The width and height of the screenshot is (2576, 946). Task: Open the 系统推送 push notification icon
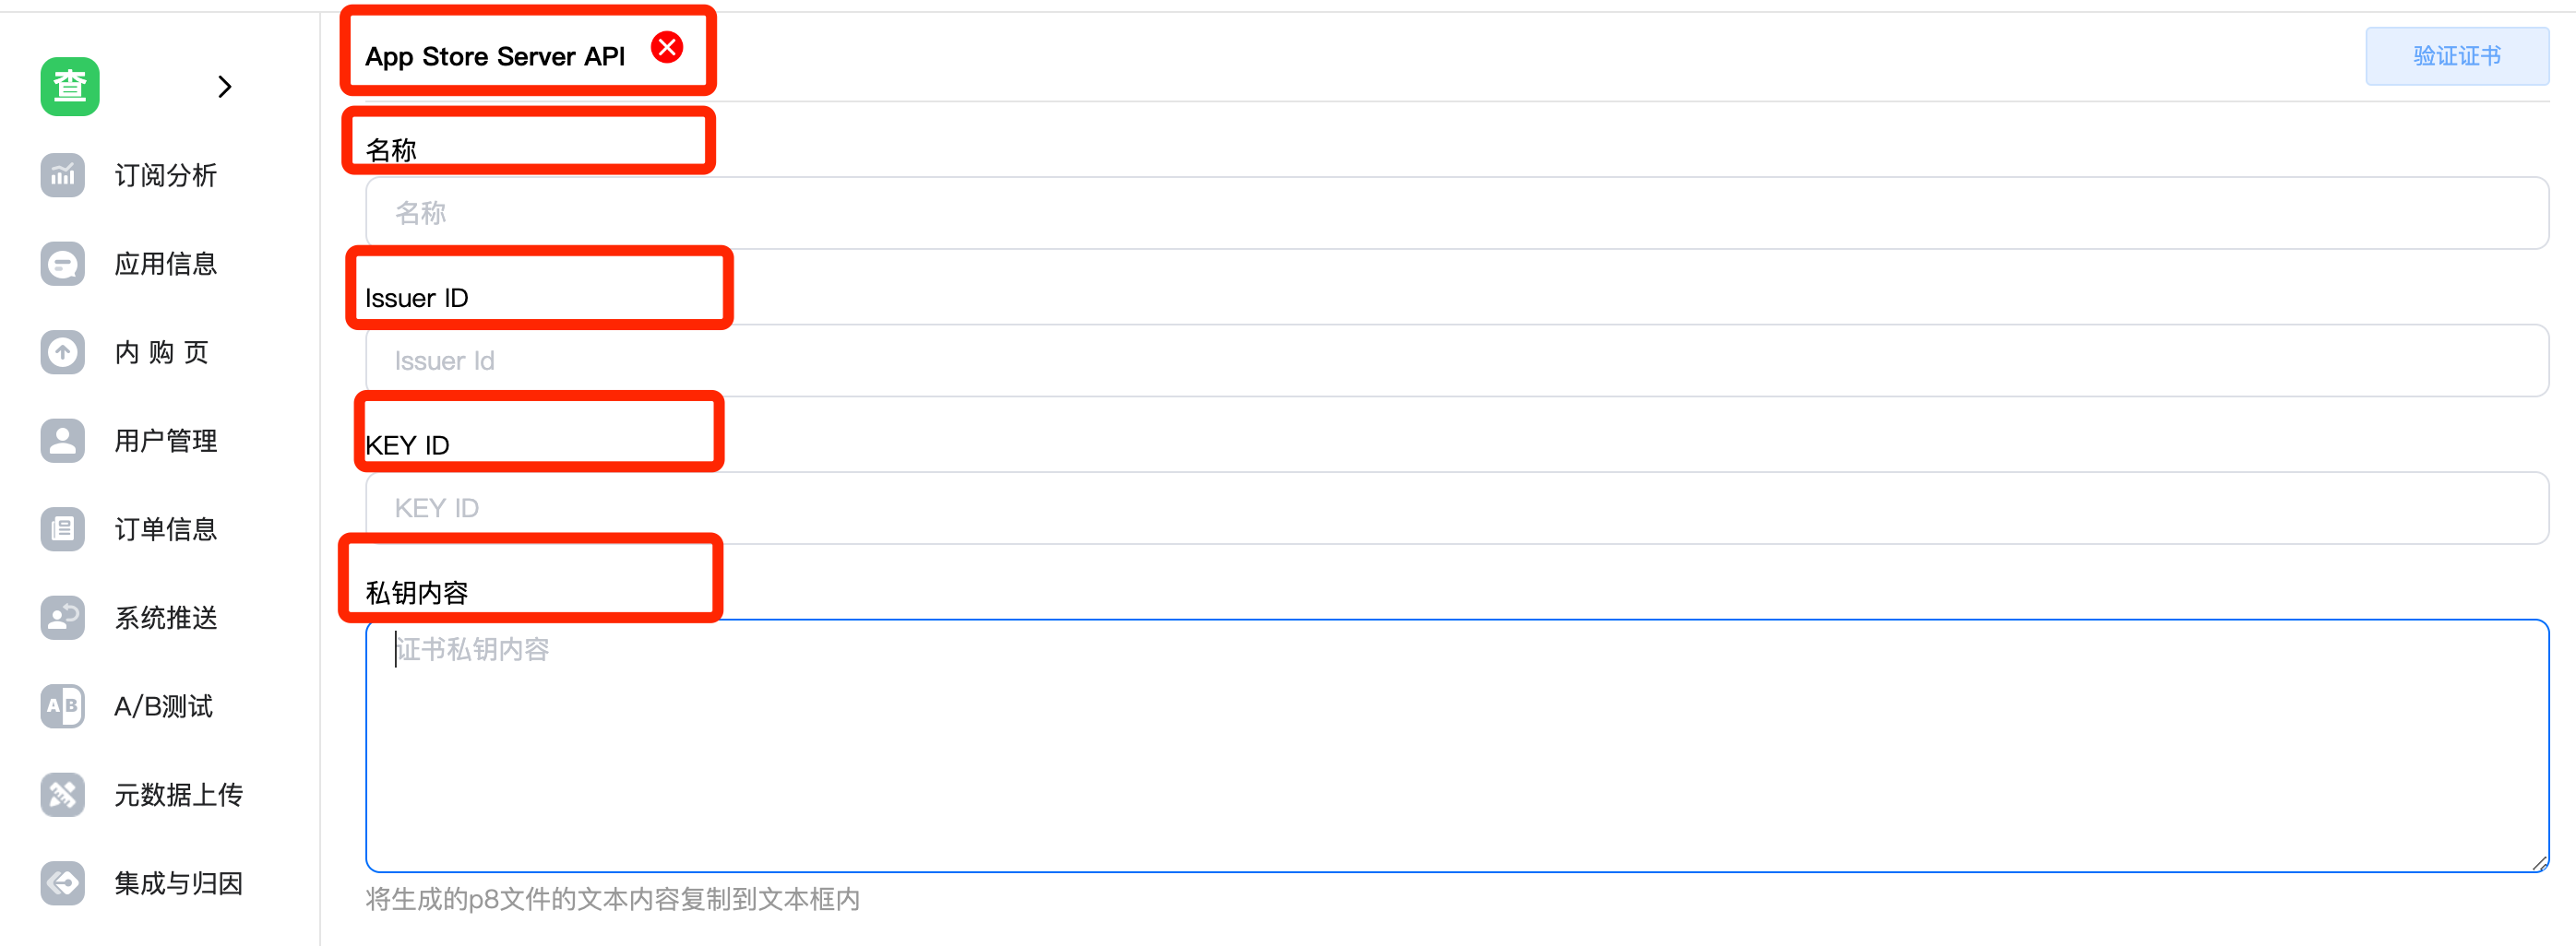click(x=62, y=618)
